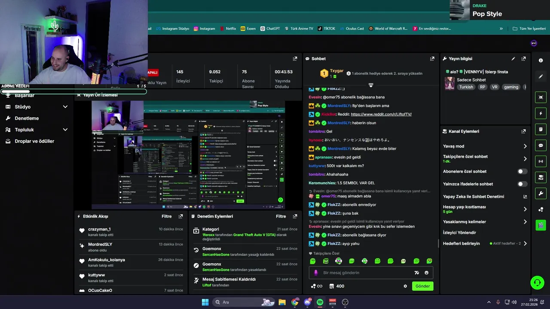Open Discord from the taskbar
Image resolution: width=550 pixels, height=309 pixels.
pyautogui.click(x=307, y=302)
